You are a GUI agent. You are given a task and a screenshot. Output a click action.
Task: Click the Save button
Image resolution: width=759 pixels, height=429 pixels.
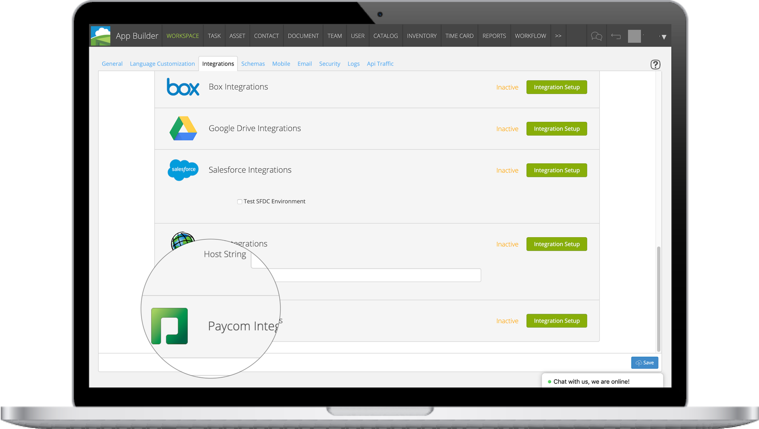(644, 362)
